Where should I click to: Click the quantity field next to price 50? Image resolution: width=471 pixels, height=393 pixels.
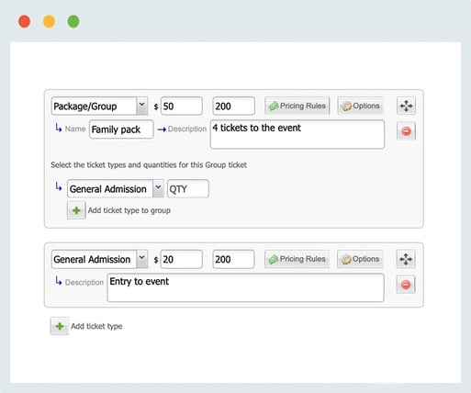tap(233, 106)
